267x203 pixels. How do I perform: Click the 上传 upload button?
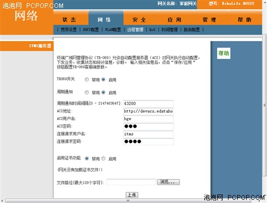pyautogui.click(x=132, y=195)
